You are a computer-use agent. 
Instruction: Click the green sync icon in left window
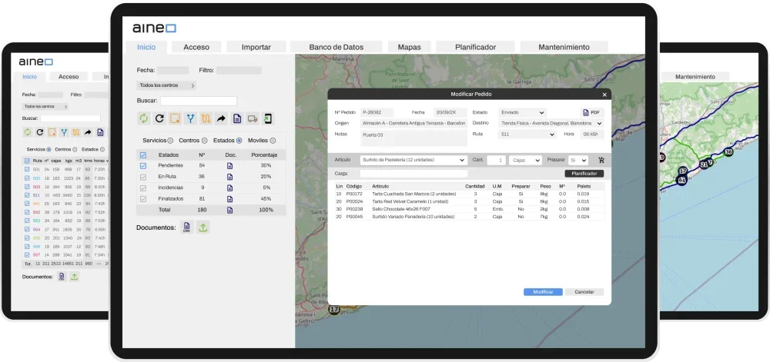27,132
